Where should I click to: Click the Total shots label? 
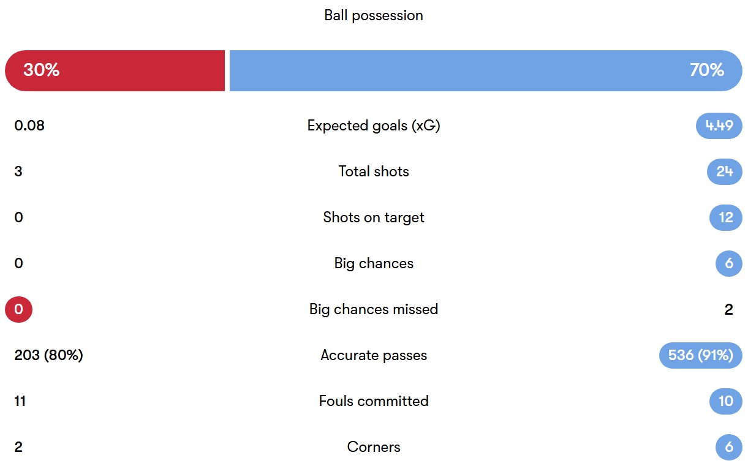point(374,171)
